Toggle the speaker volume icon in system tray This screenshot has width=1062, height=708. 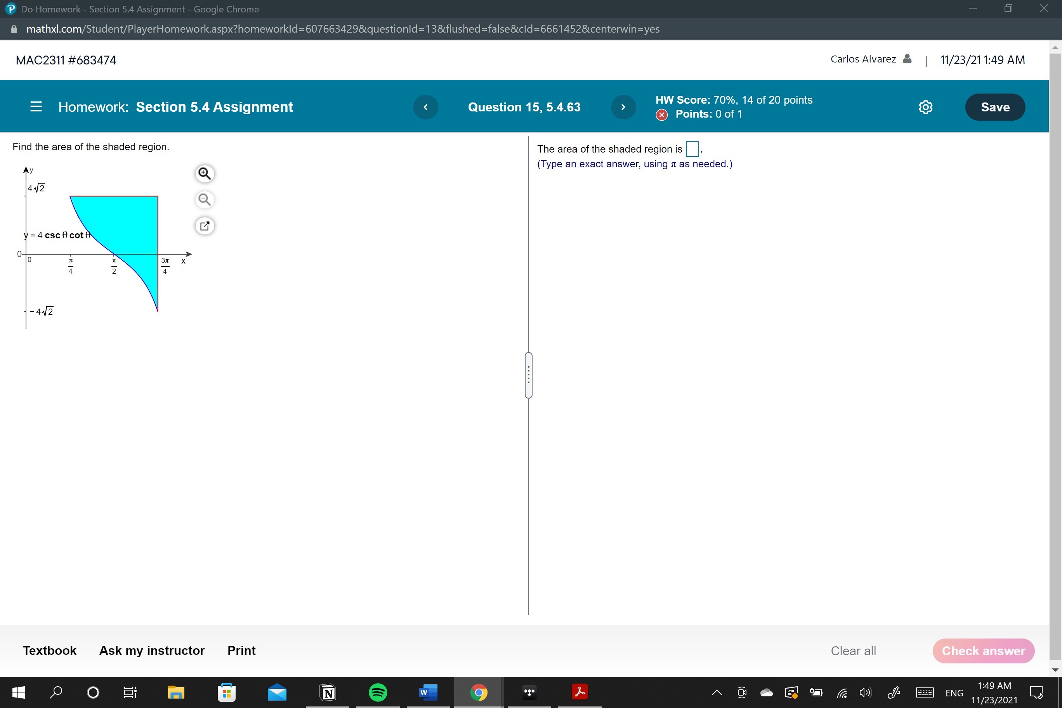[x=865, y=692]
